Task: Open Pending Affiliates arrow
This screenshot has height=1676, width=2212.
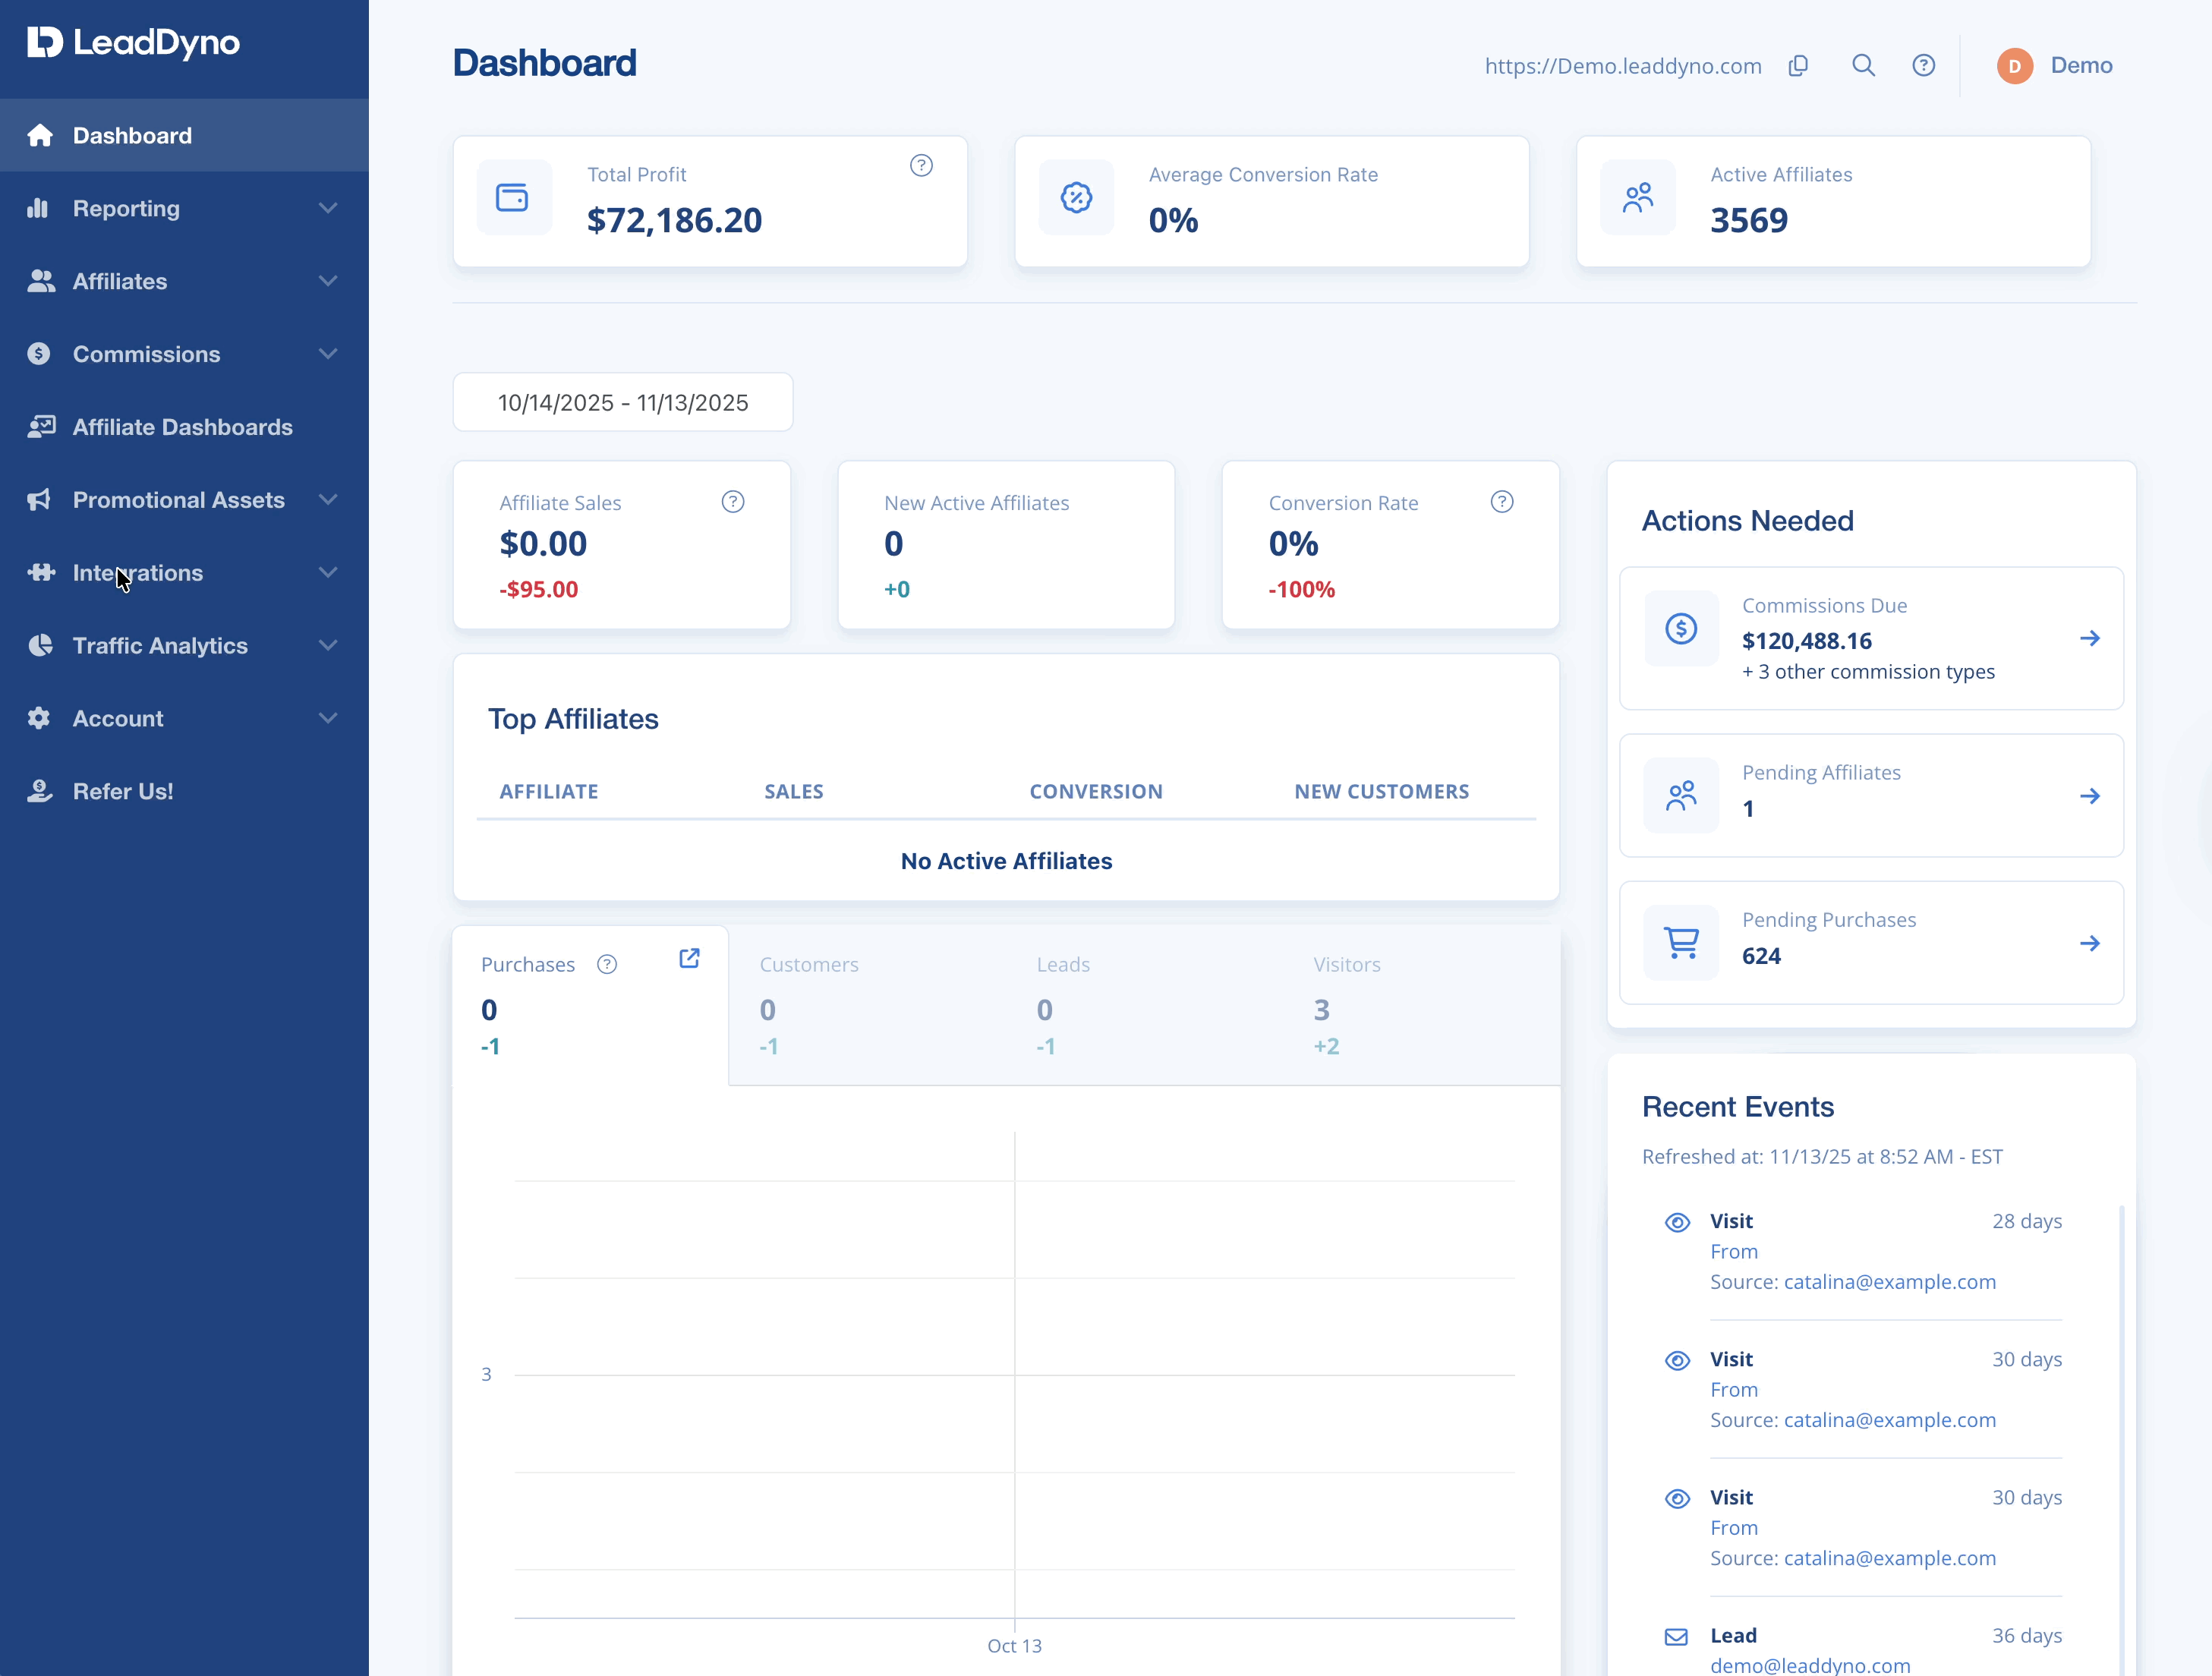Action: 2089,796
